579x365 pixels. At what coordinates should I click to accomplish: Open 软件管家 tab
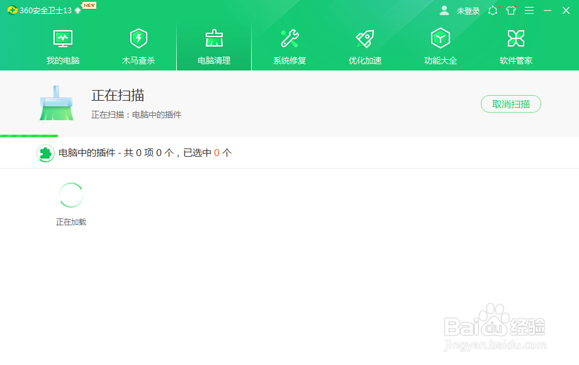click(x=516, y=47)
